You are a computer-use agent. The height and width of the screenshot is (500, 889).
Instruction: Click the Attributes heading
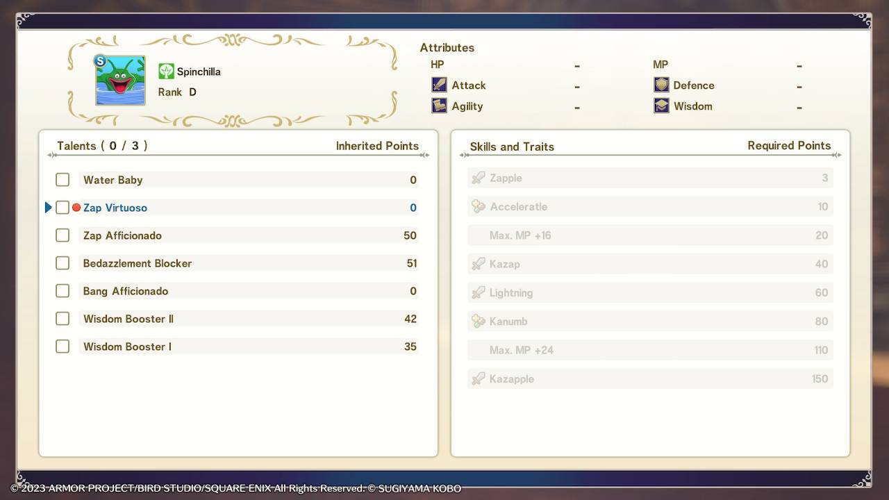(x=447, y=47)
